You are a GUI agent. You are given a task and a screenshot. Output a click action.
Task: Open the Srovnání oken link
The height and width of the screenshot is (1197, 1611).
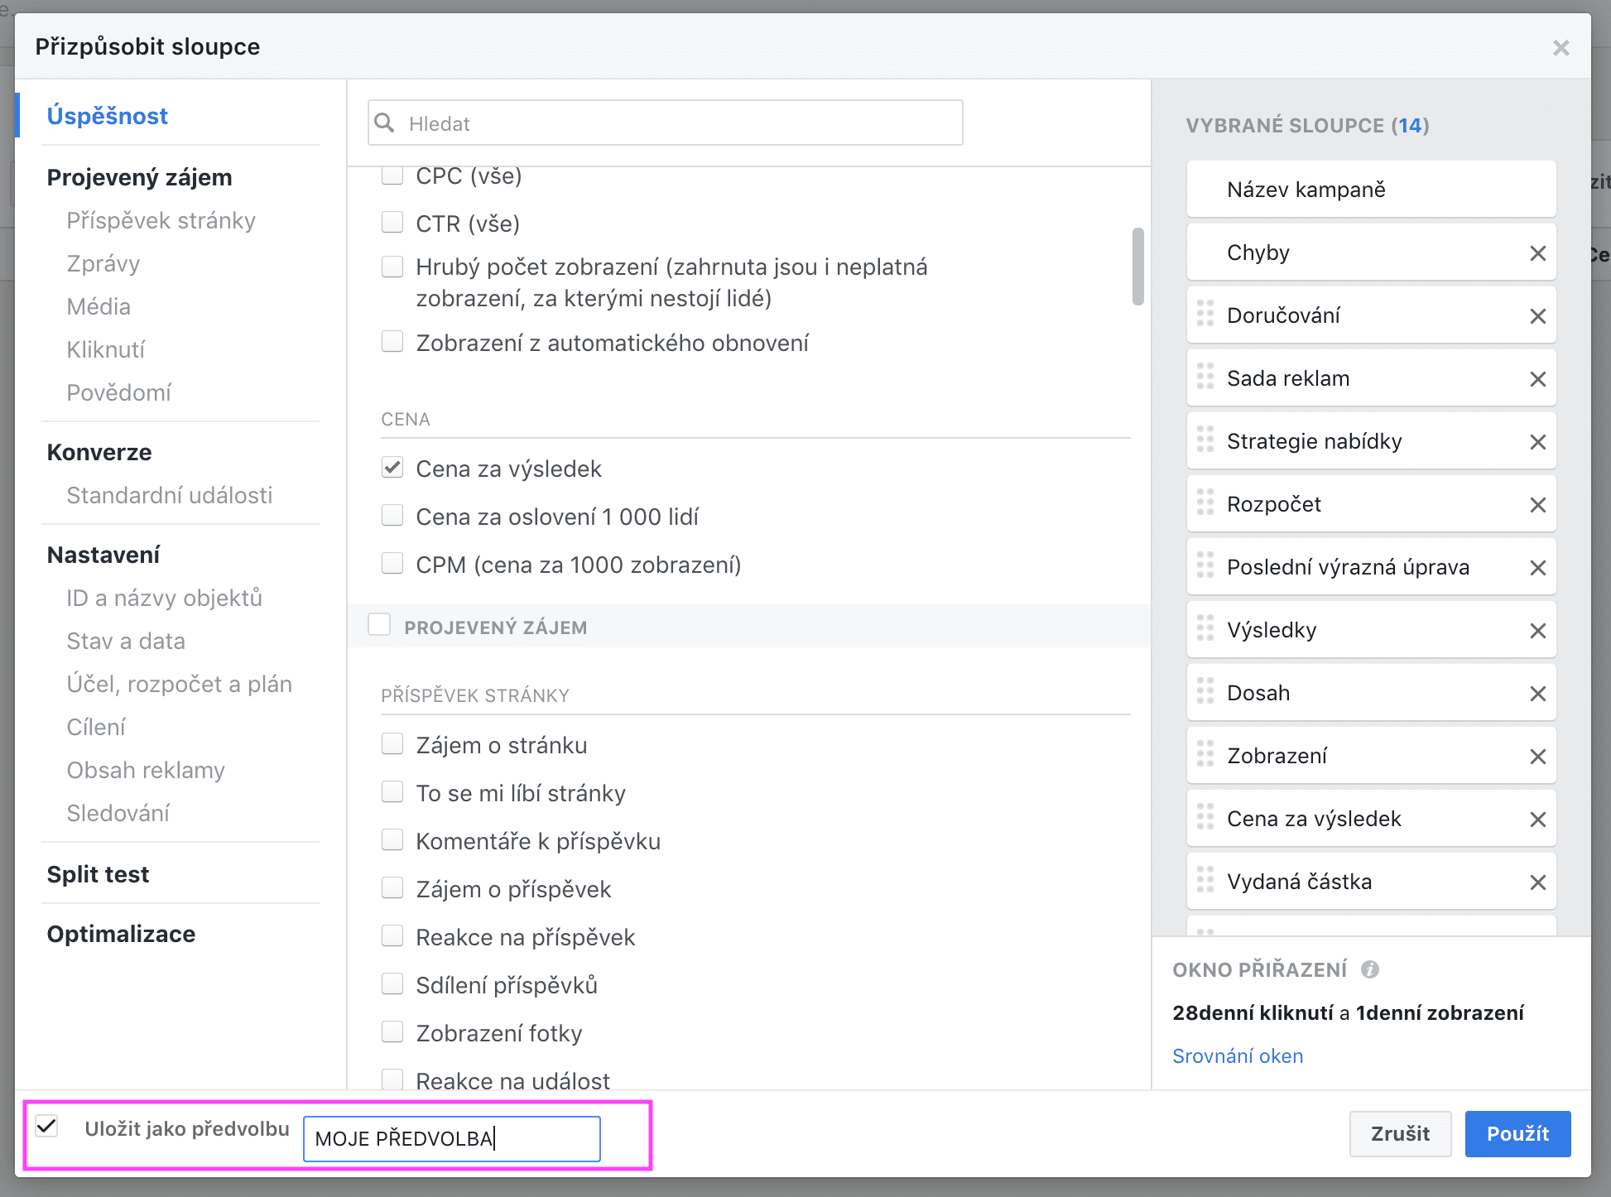point(1238,1055)
